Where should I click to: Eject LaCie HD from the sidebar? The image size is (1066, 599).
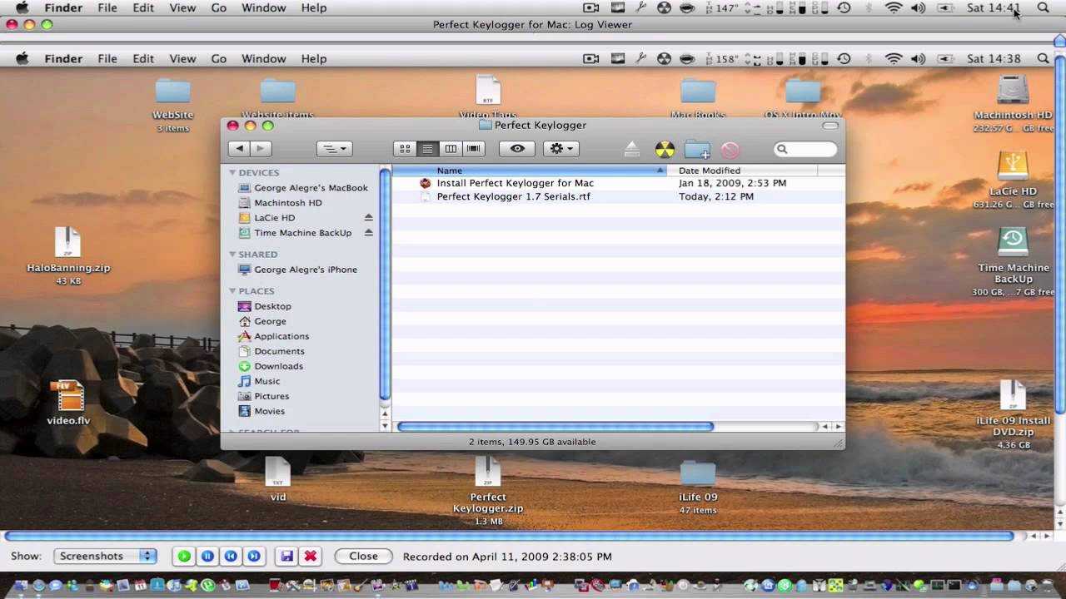coord(369,218)
